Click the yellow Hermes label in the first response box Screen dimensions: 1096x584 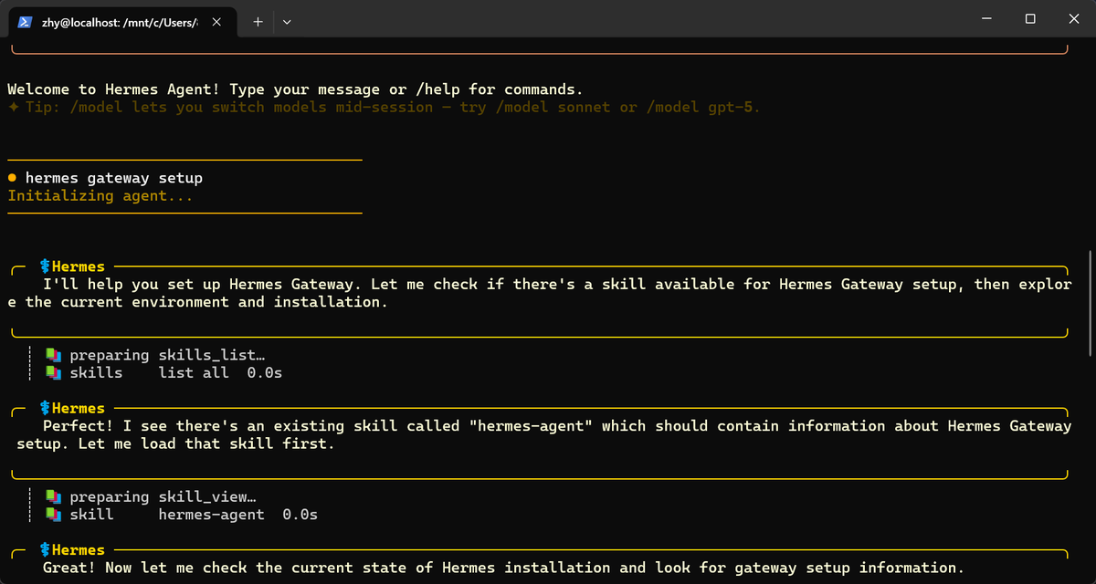click(x=77, y=266)
